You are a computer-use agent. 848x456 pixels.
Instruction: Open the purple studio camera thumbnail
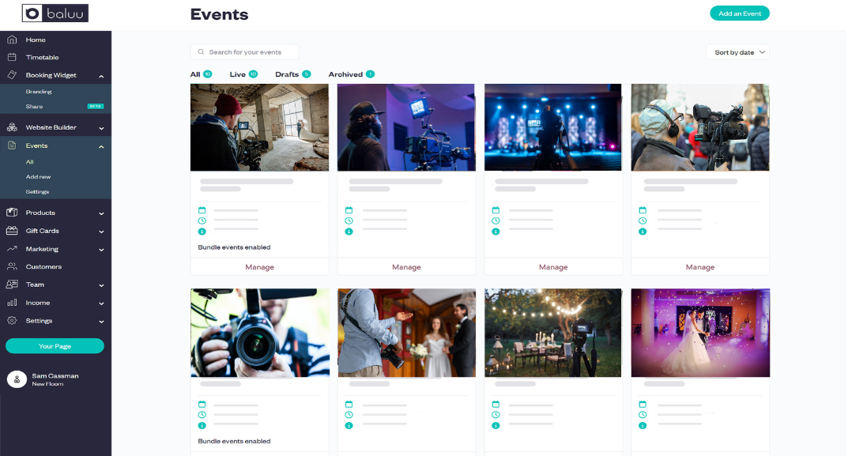coord(406,127)
